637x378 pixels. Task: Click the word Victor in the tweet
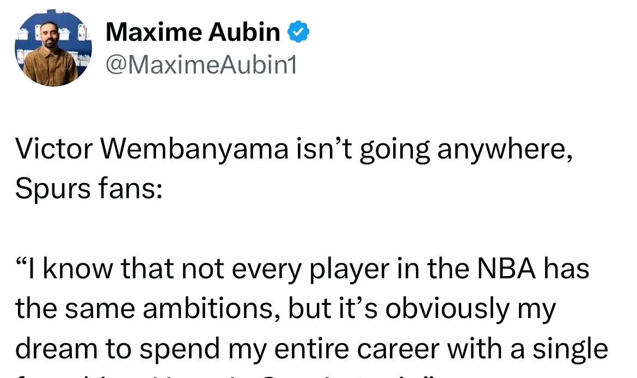point(54,149)
